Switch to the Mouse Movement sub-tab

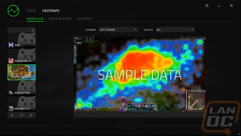tap(60, 19)
